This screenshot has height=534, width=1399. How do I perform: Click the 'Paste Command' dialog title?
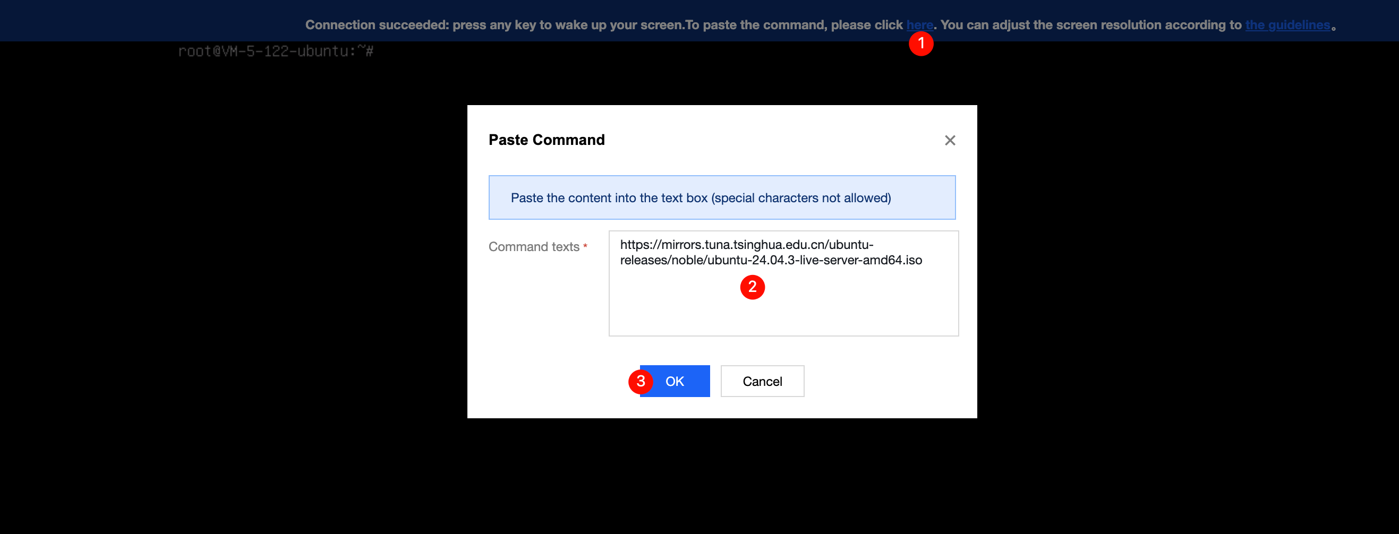546,140
